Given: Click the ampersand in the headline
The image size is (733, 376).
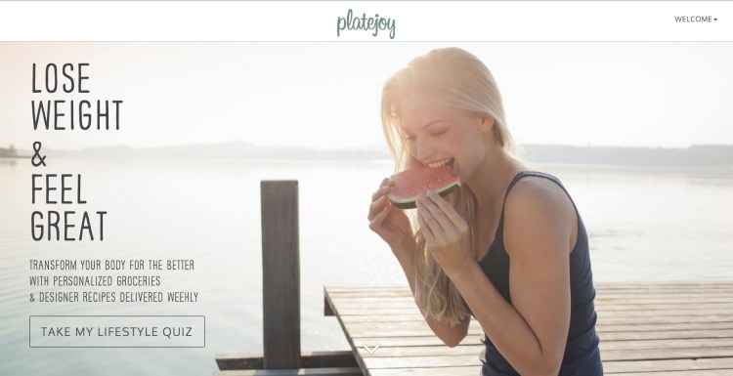Looking at the screenshot, I should click(39, 154).
